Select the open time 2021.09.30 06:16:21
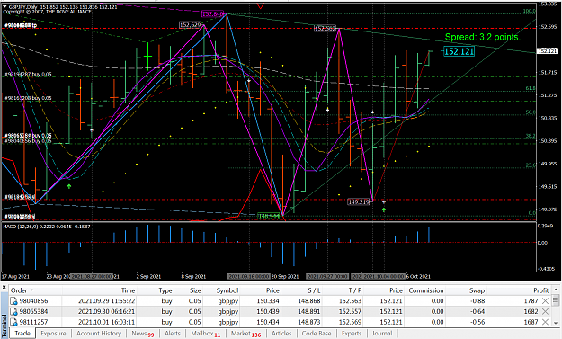 point(106,311)
